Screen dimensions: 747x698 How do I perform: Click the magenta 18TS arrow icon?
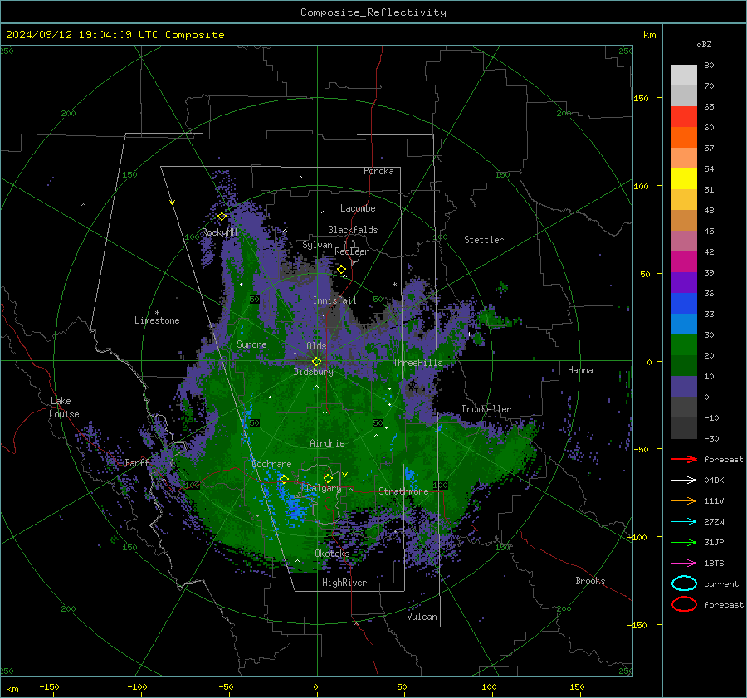684,564
